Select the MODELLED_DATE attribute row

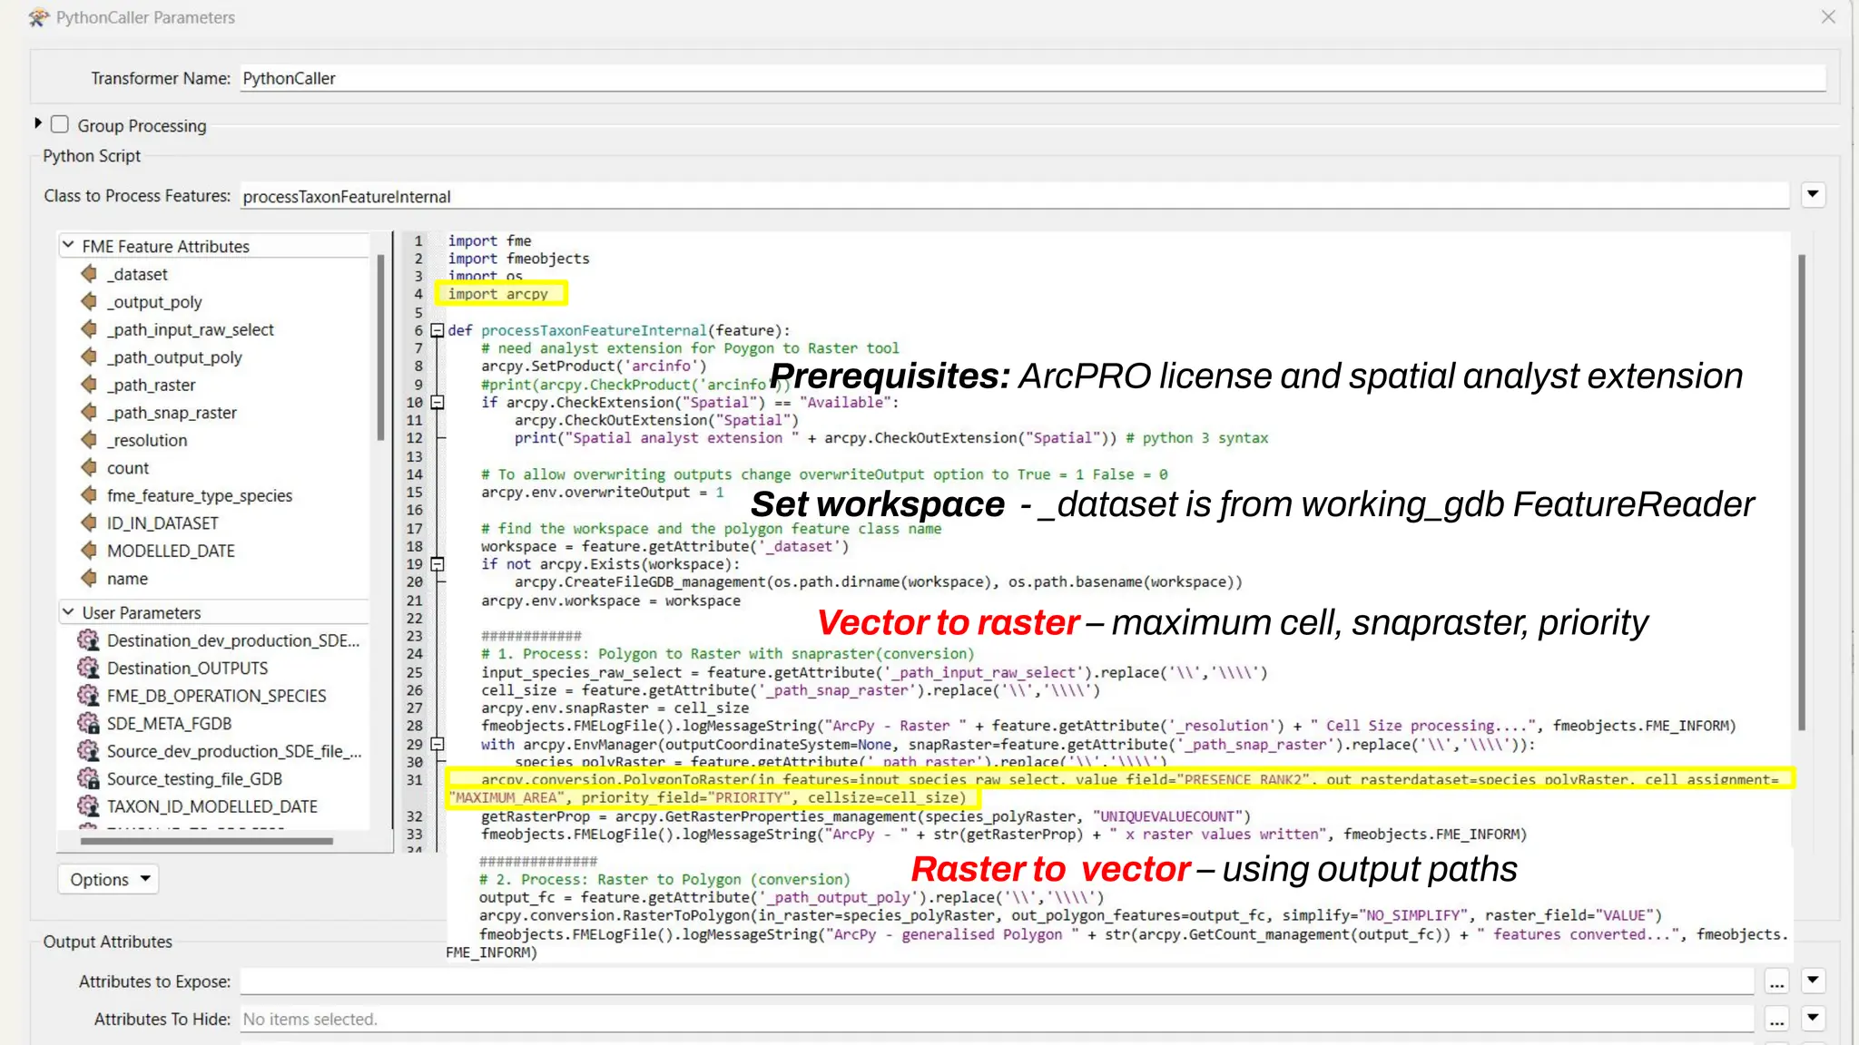pos(215,551)
